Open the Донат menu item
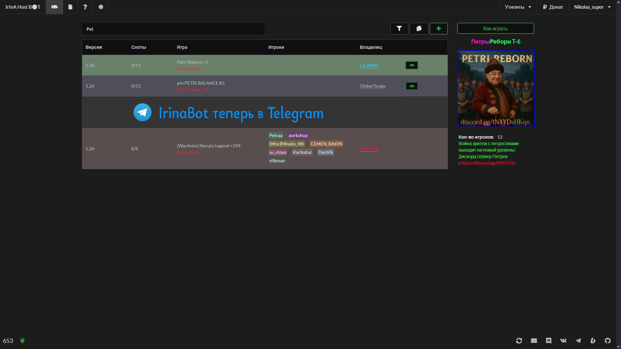This screenshot has width=621, height=349. tap(553, 7)
